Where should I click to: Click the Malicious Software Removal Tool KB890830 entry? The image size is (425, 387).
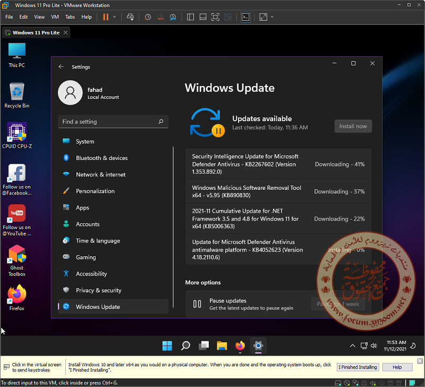[278, 191]
